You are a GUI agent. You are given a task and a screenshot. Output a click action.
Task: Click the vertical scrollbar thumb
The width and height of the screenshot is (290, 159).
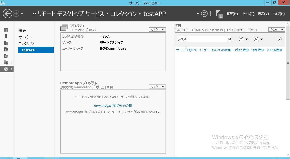pyautogui.click(x=288, y=63)
